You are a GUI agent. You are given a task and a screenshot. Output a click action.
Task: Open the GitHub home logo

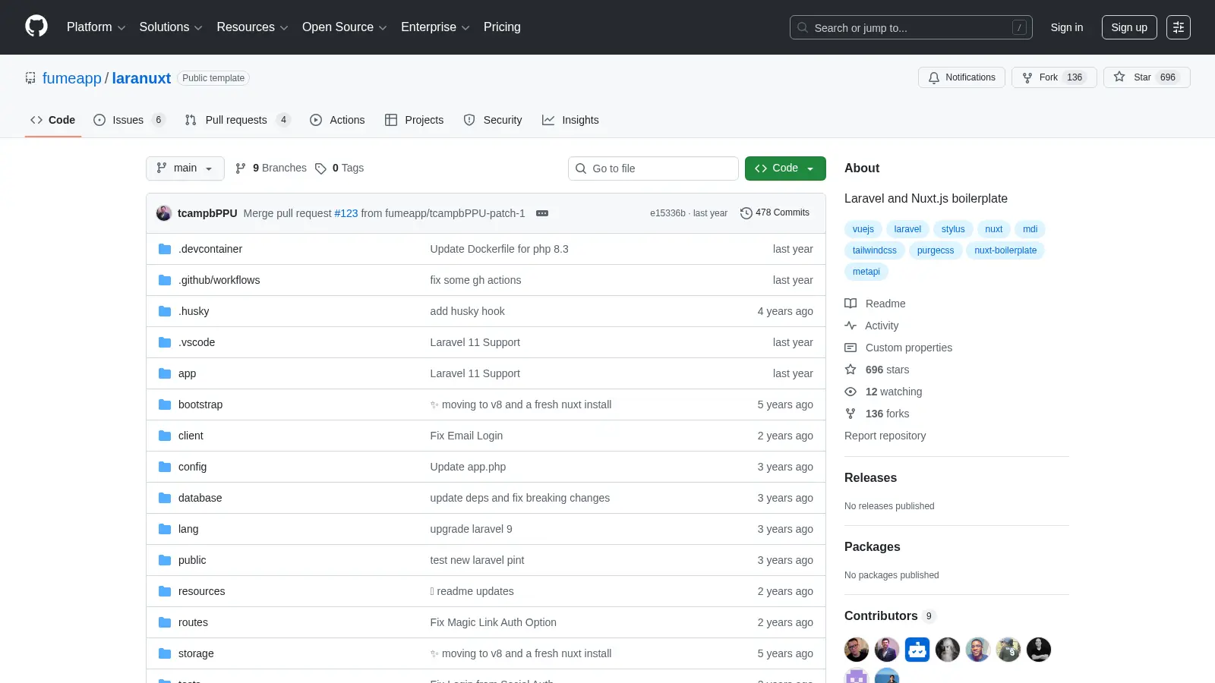click(36, 27)
